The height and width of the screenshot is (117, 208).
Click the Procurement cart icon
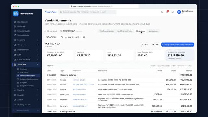tap(15, 50)
